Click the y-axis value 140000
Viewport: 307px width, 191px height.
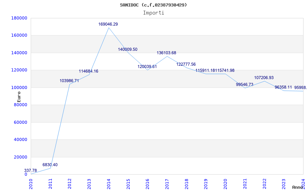click(x=19, y=53)
